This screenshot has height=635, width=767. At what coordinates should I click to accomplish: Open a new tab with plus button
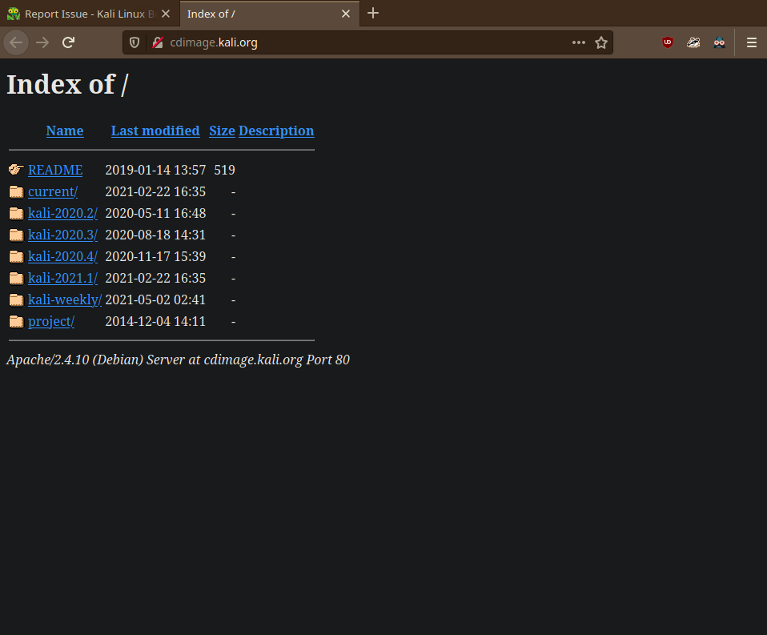pos(373,14)
